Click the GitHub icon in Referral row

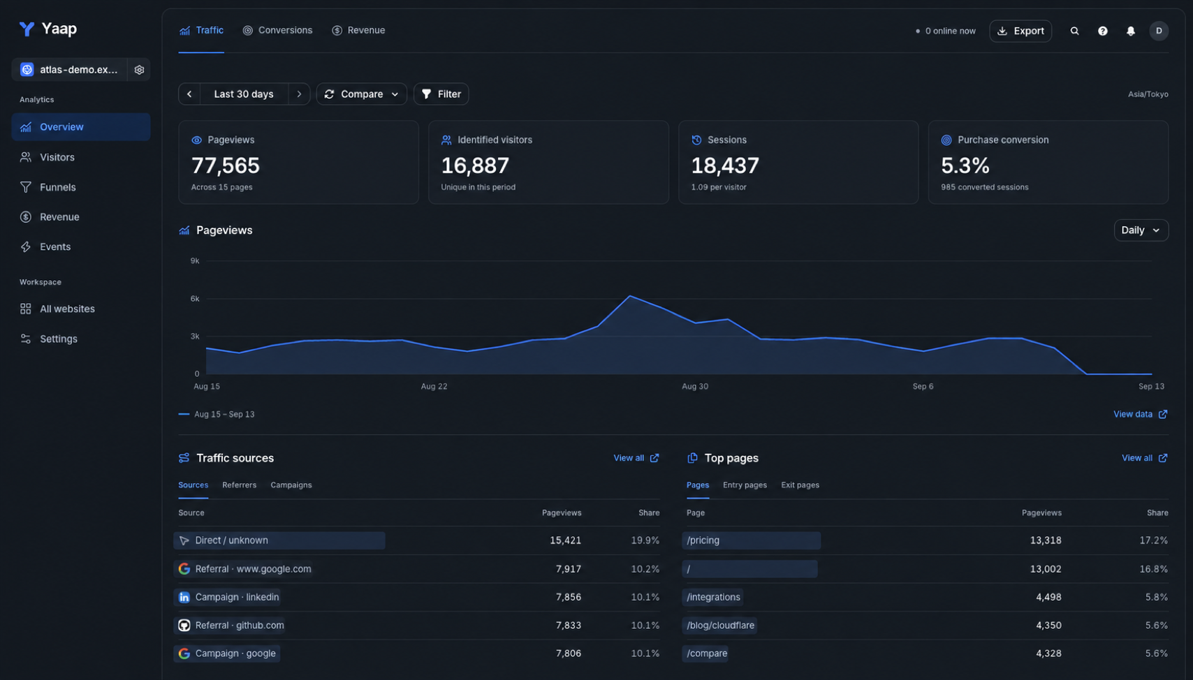point(184,626)
